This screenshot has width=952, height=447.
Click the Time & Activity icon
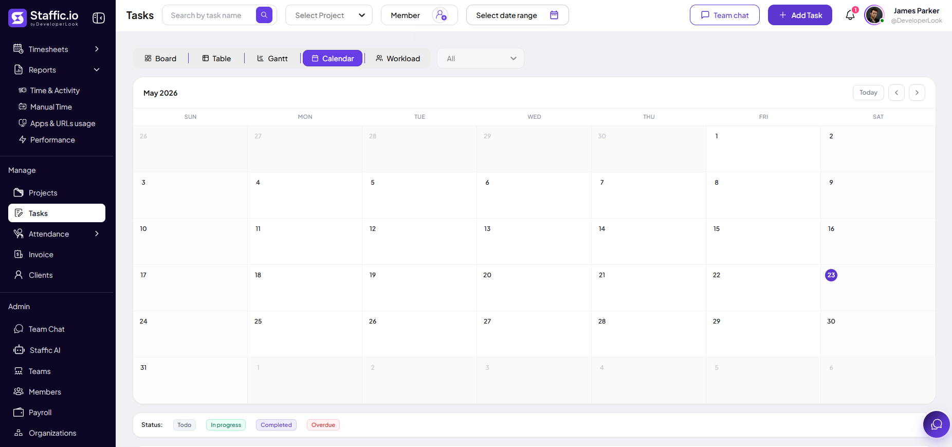coord(23,90)
